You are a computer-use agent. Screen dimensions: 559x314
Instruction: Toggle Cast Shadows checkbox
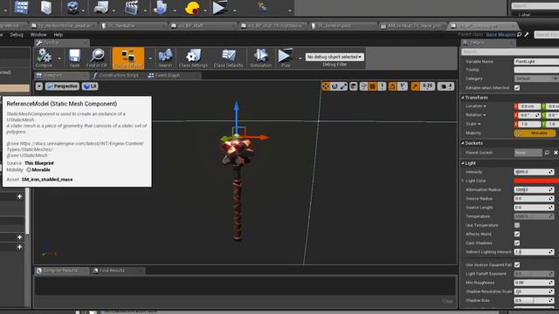(x=517, y=242)
